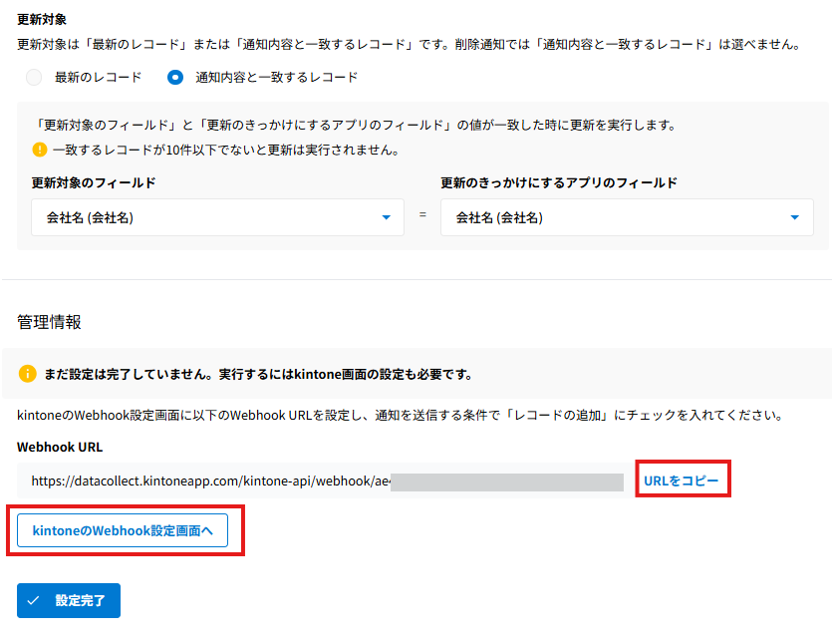Viewport: 832px width, 641px height.
Task: Click the equals sign between the two fields
Action: (x=422, y=216)
